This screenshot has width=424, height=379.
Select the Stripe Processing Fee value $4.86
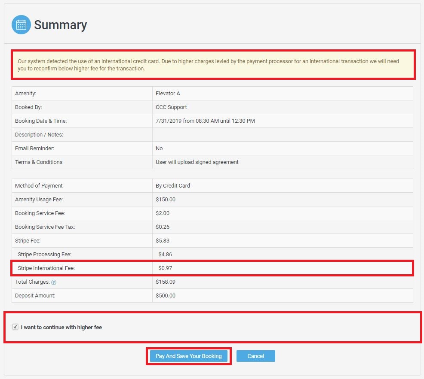coord(165,254)
